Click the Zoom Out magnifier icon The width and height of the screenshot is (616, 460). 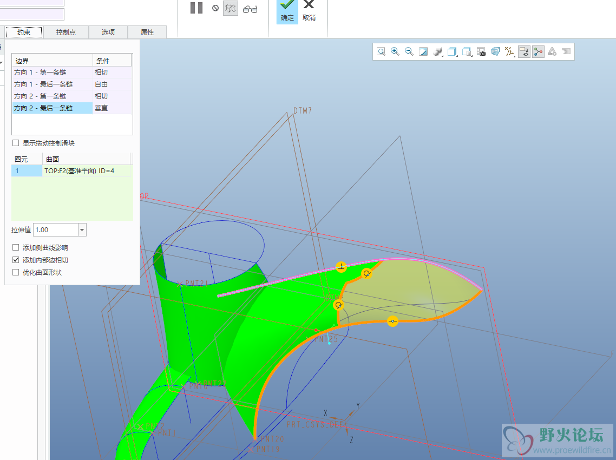[x=409, y=51]
